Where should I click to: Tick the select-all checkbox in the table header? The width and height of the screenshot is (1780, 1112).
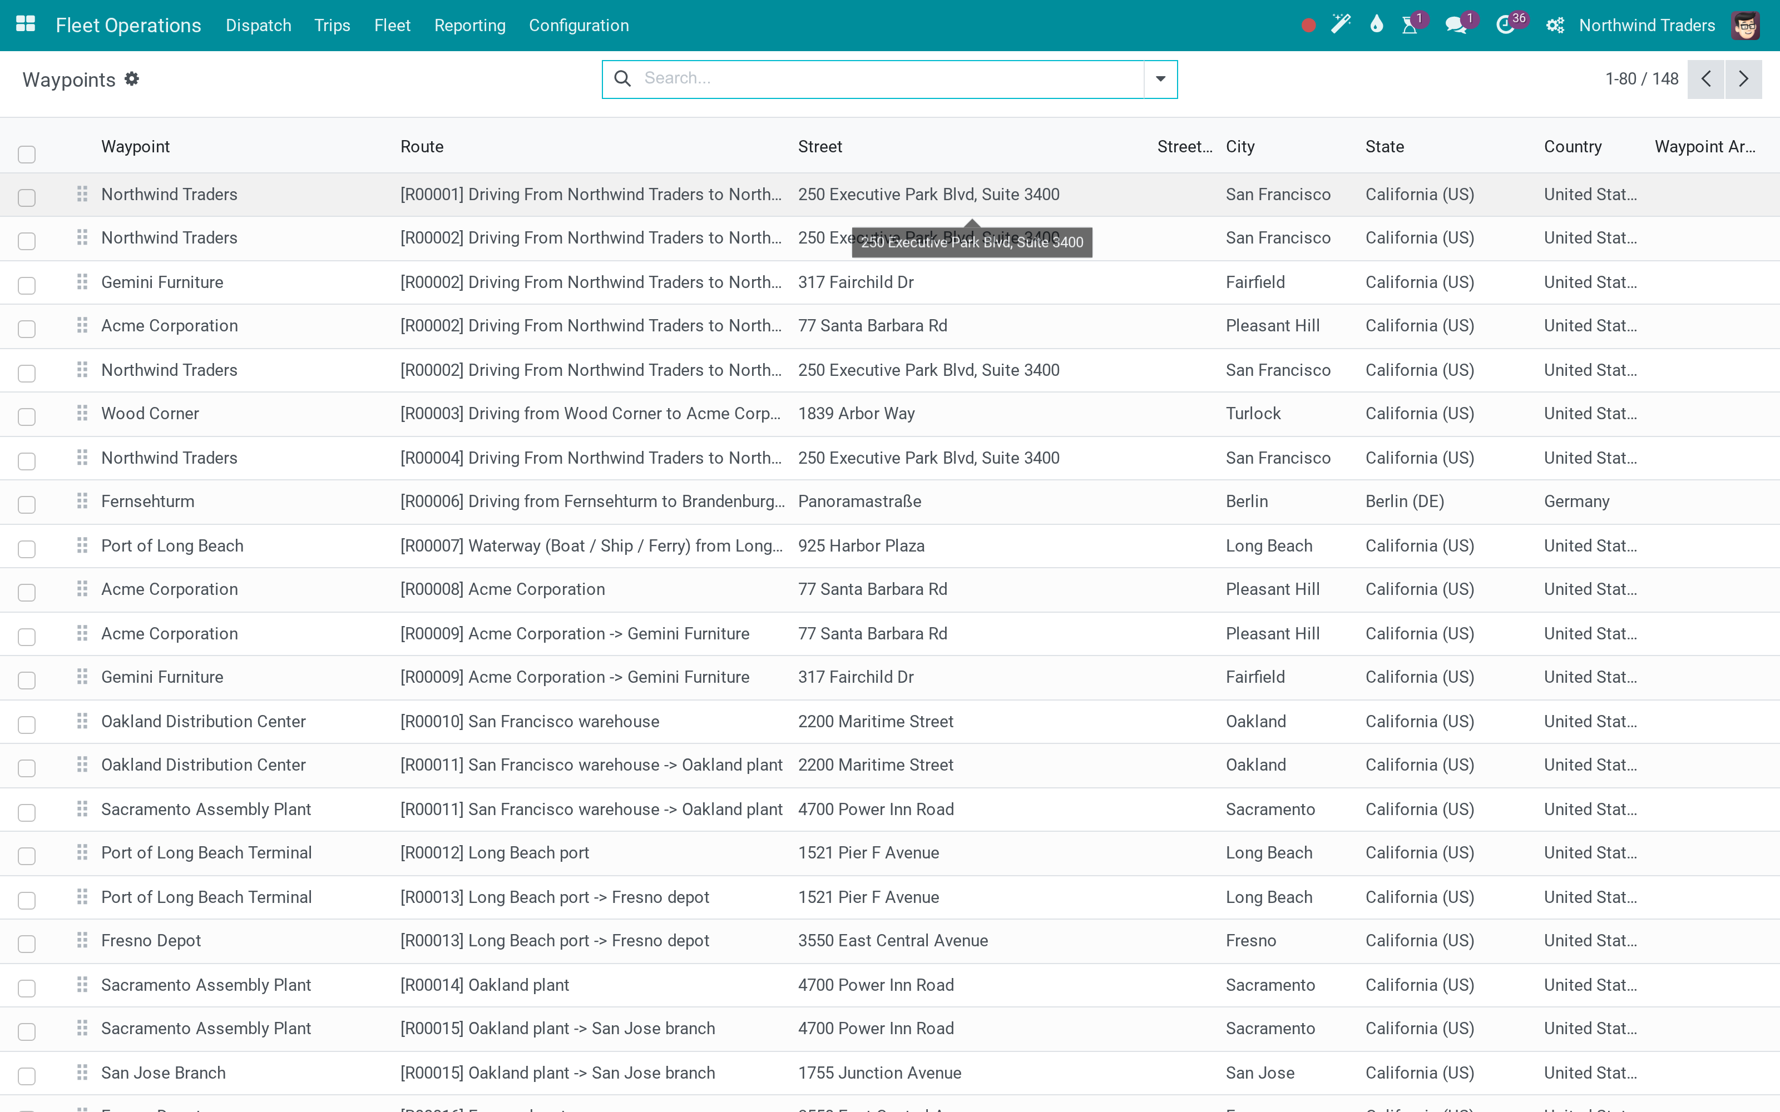[27, 153]
